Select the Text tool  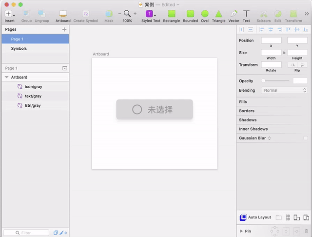[246, 14]
